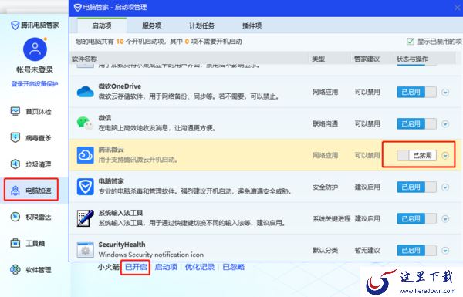463x297 pixels.
Task: Select the 微软OneDrive row title
Action: coord(120,86)
